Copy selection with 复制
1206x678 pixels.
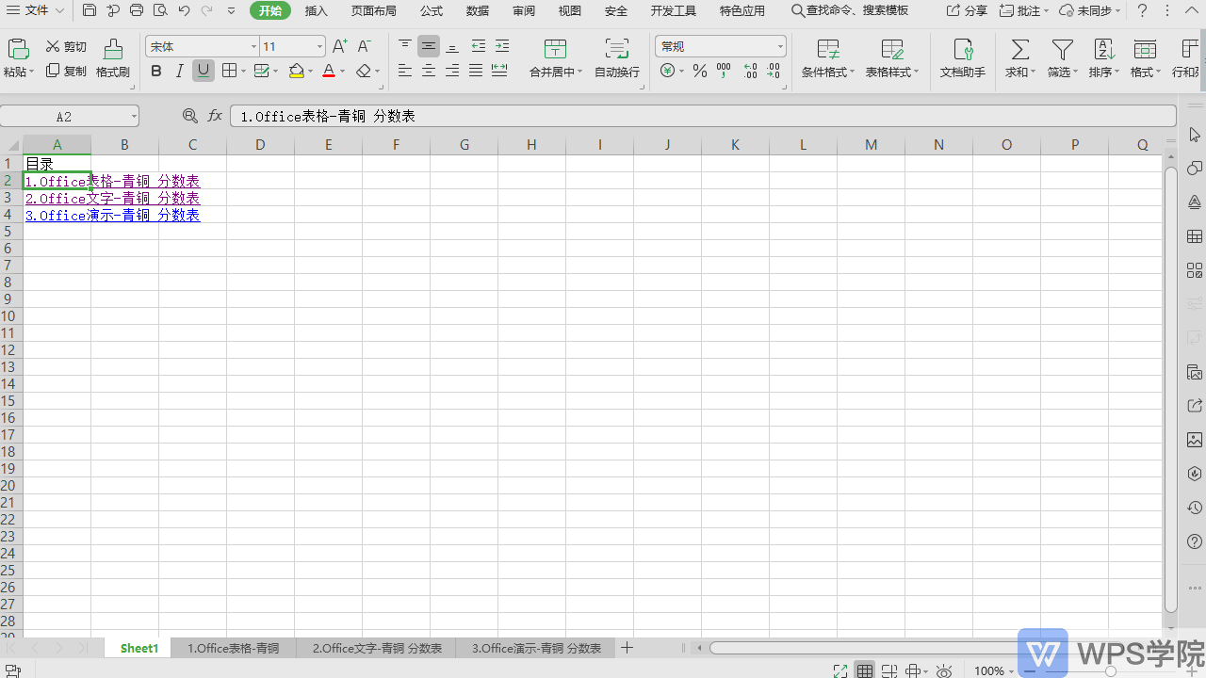point(66,71)
